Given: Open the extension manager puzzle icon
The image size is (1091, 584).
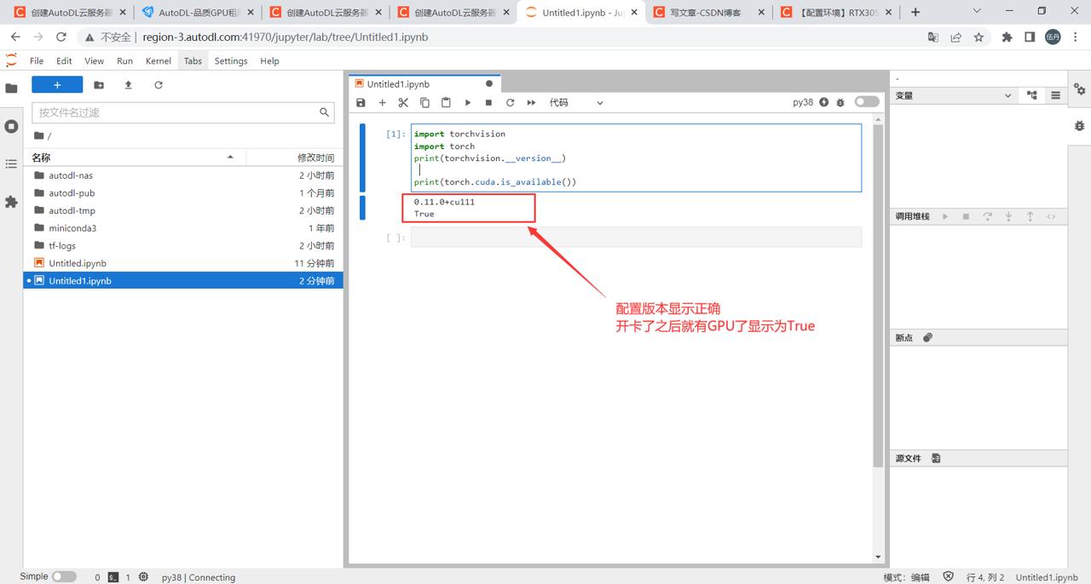Looking at the screenshot, I should tap(11, 202).
